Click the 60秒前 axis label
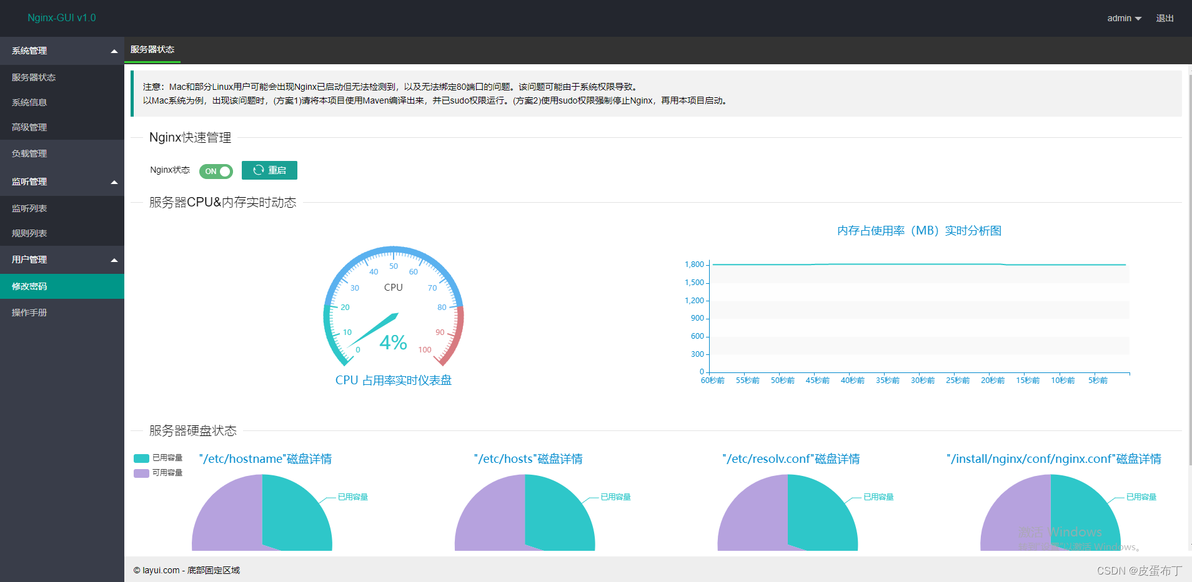This screenshot has height=582, width=1192. click(713, 381)
